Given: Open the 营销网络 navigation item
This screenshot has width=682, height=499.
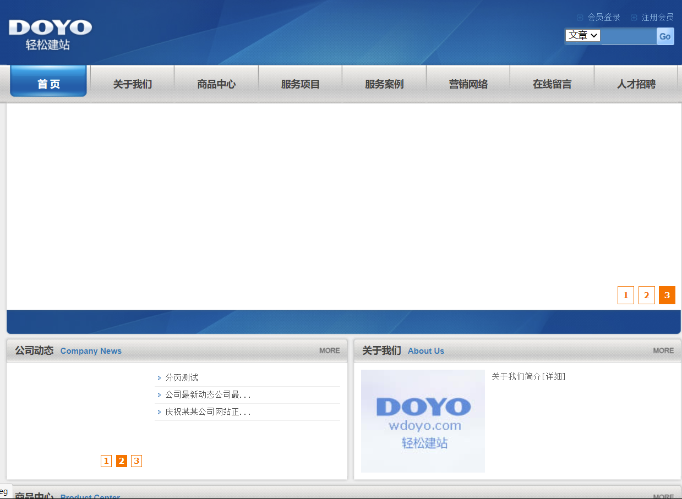Looking at the screenshot, I should pos(468,84).
